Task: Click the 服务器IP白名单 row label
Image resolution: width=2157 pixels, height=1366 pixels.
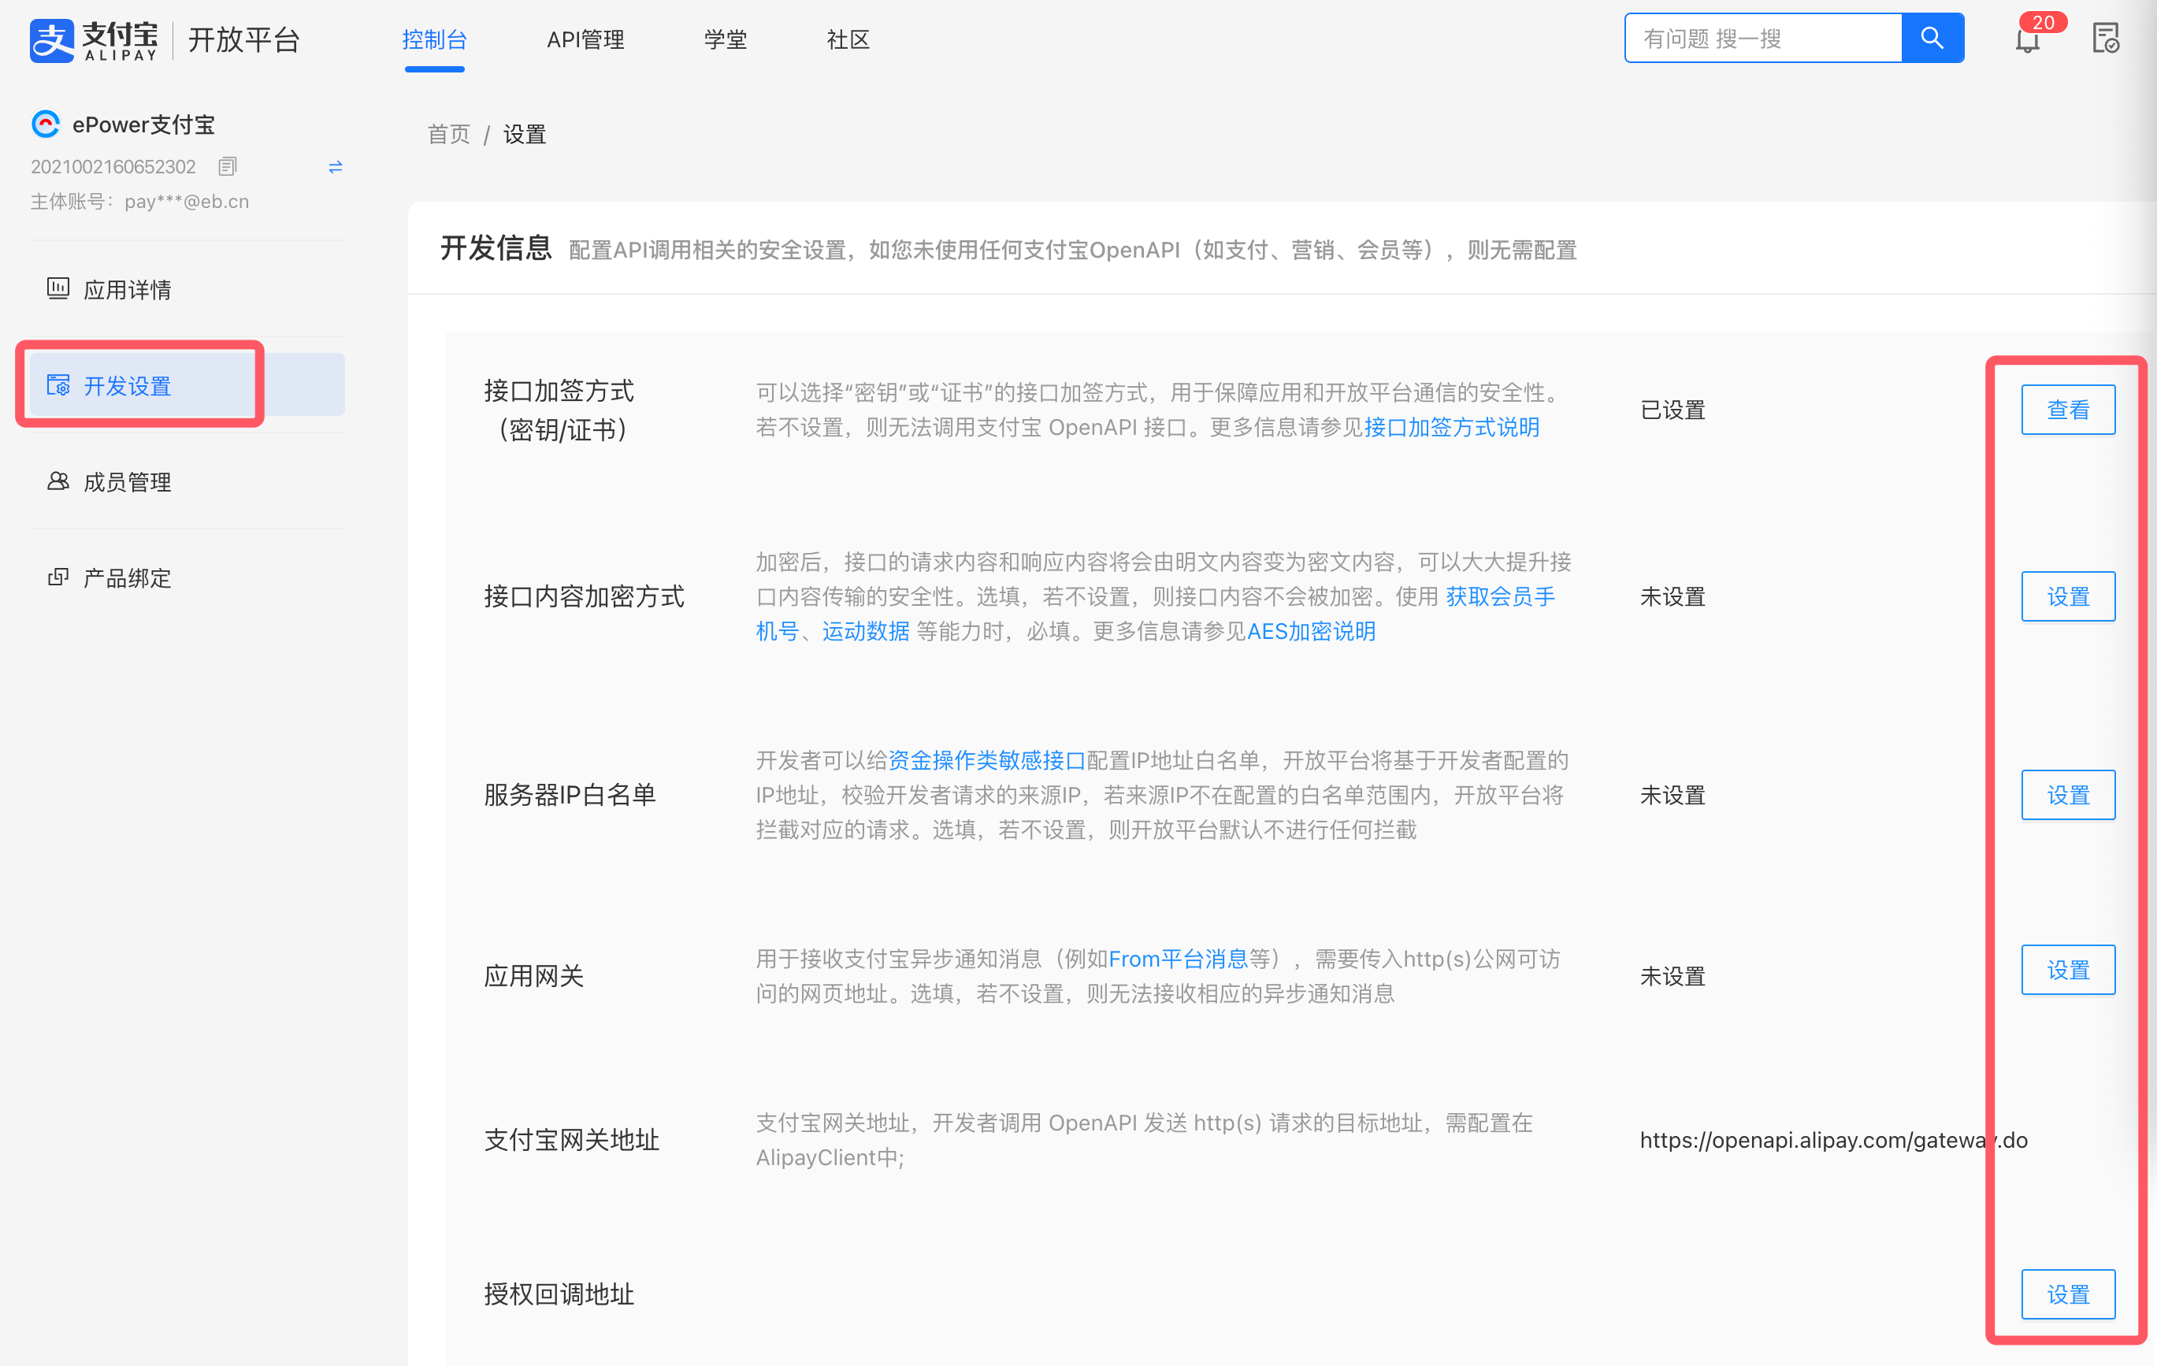Action: click(x=570, y=796)
